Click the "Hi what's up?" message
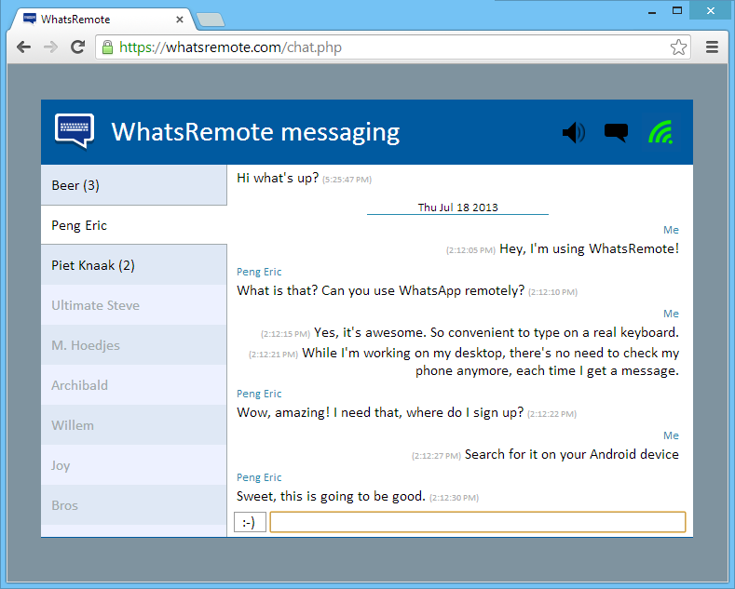This screenshot has height=589, width=735. pos(278,179)
